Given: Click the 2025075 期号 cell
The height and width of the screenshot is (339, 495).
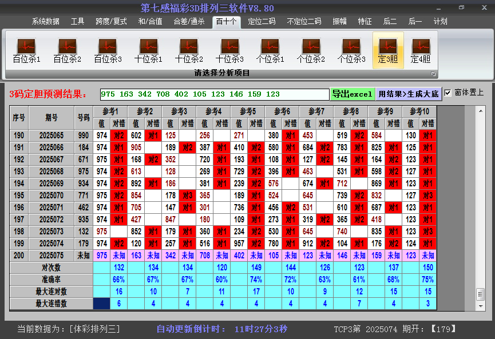Looking at the screenshot, I should pos(52,256).
